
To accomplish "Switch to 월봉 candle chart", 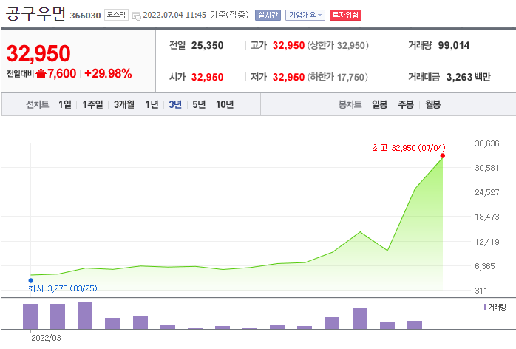I will pyautogui.click(x=432, y=105).
